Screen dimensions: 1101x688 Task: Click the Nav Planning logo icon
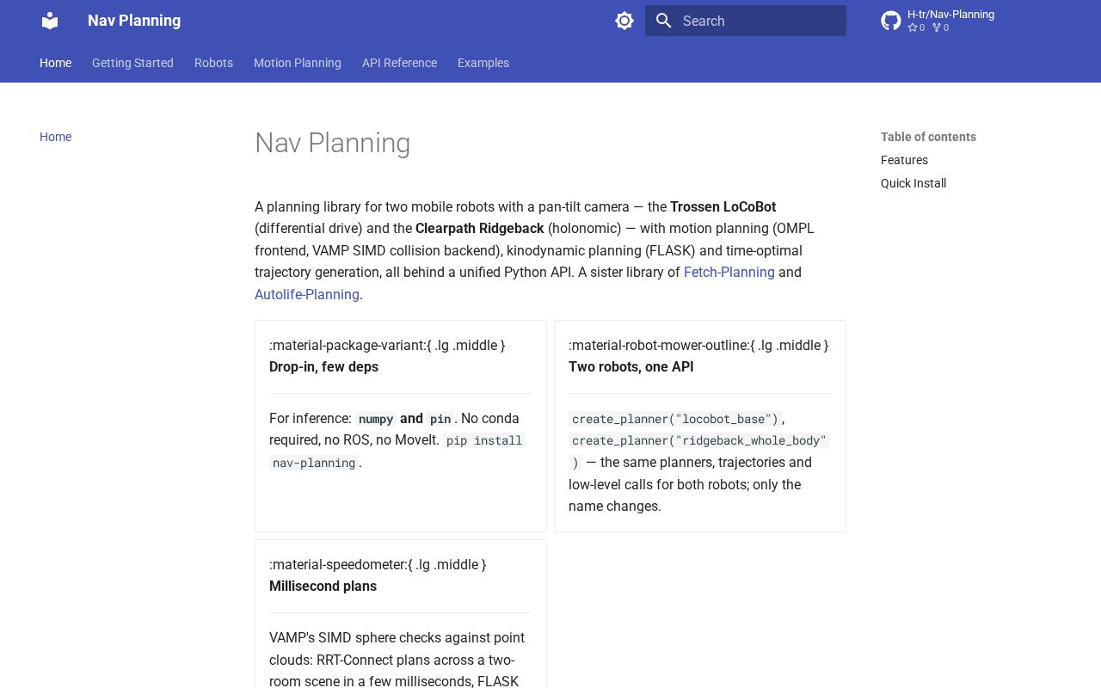(x=50, y=21)
